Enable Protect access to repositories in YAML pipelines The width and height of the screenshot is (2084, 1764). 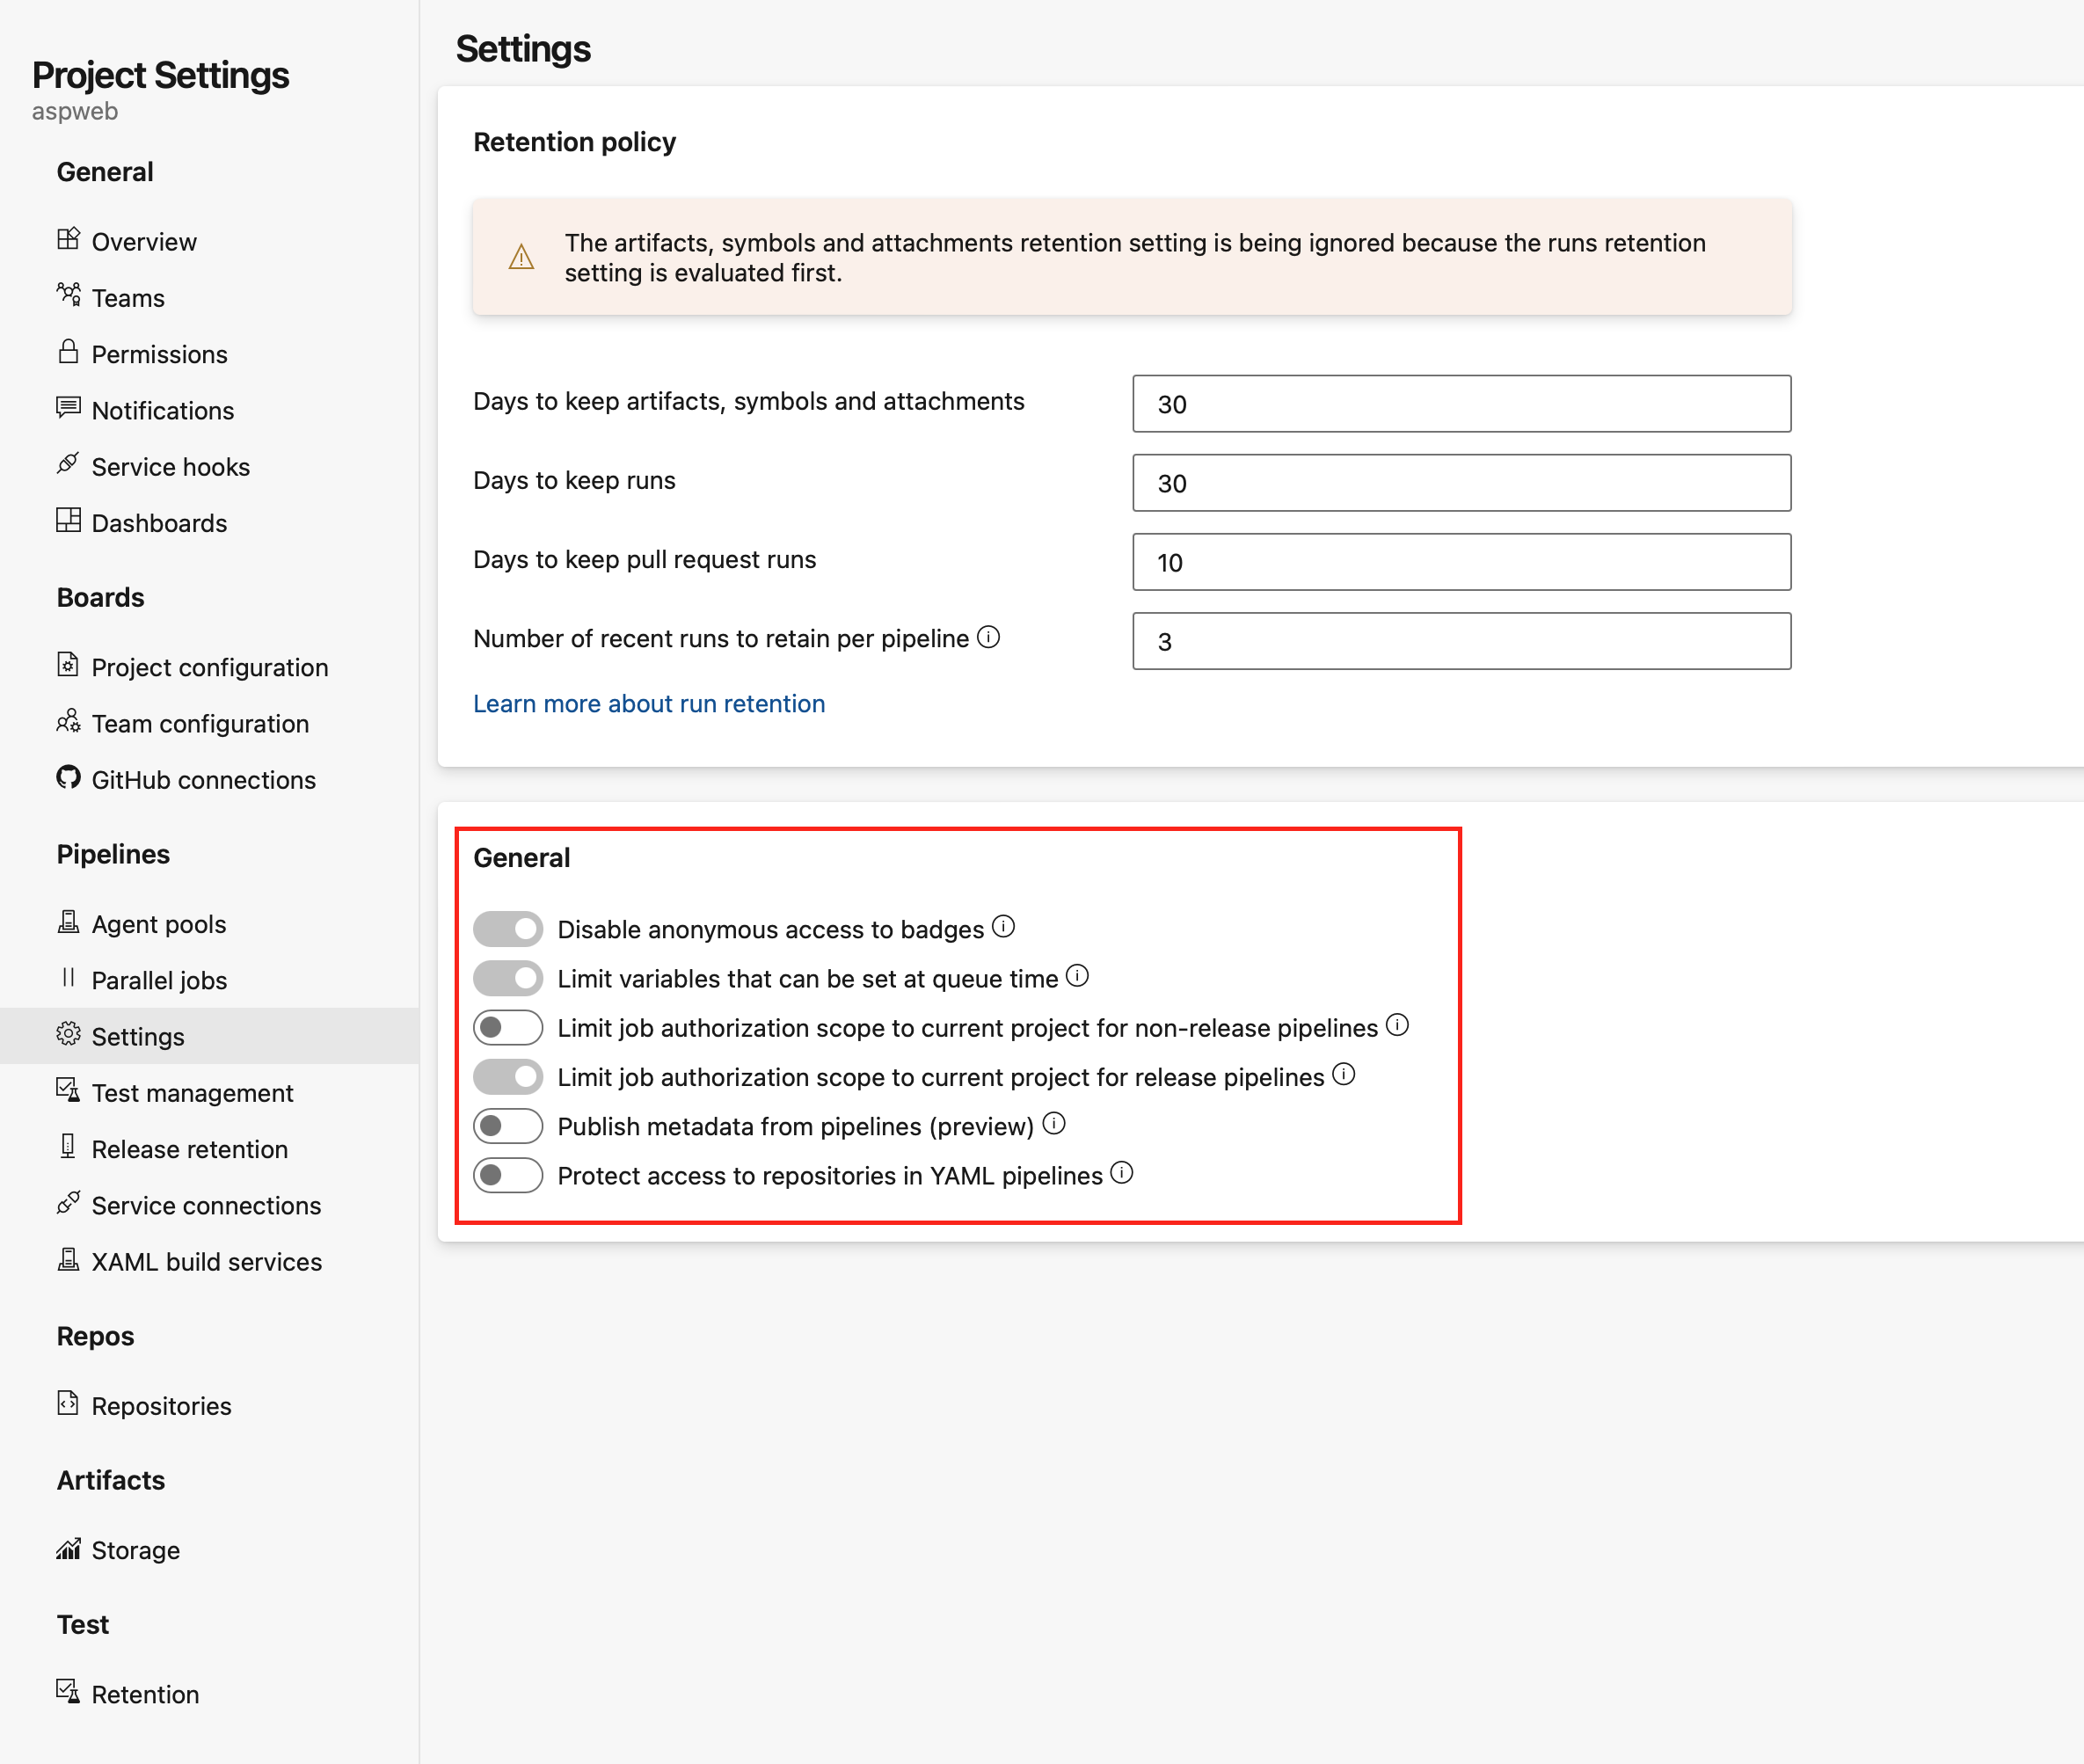[508, 1175]
